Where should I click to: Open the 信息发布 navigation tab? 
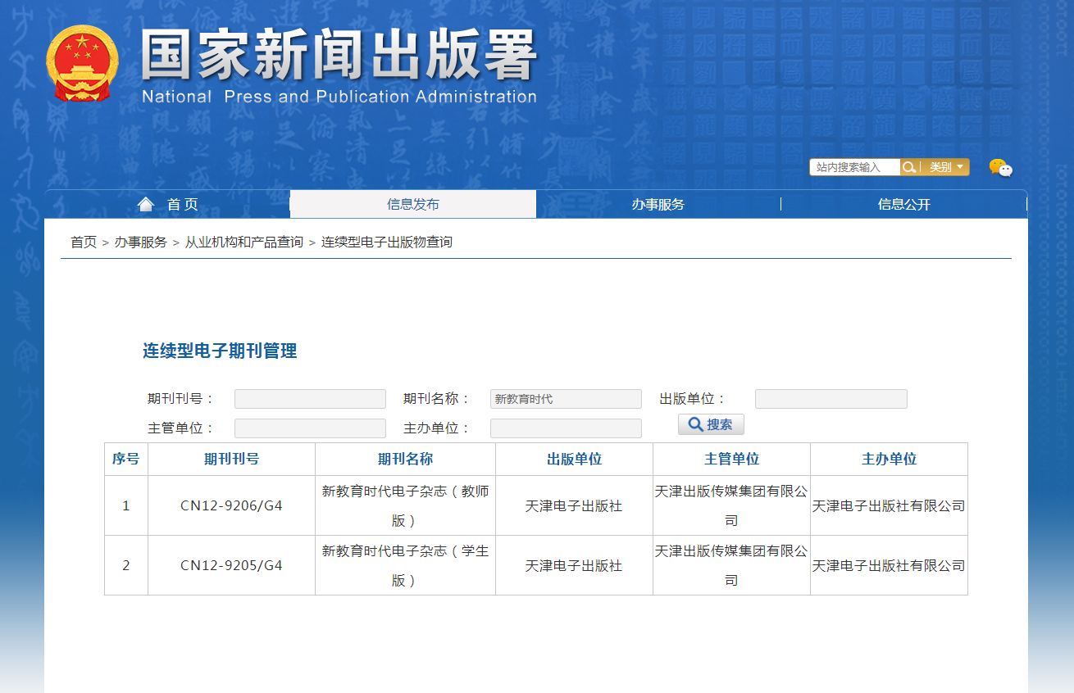[x=413, y=204]
